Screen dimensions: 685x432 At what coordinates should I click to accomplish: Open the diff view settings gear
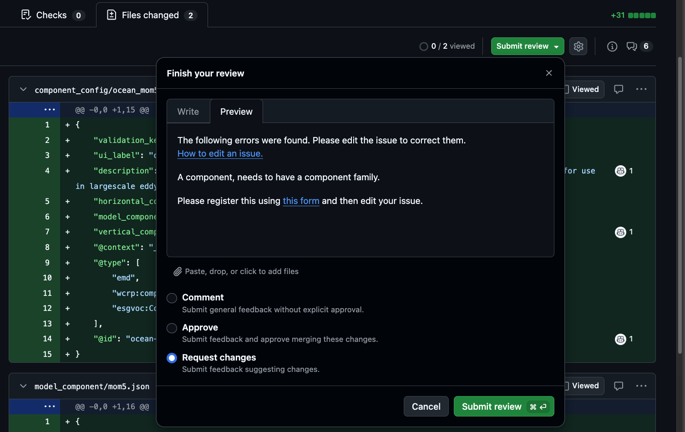578,46
